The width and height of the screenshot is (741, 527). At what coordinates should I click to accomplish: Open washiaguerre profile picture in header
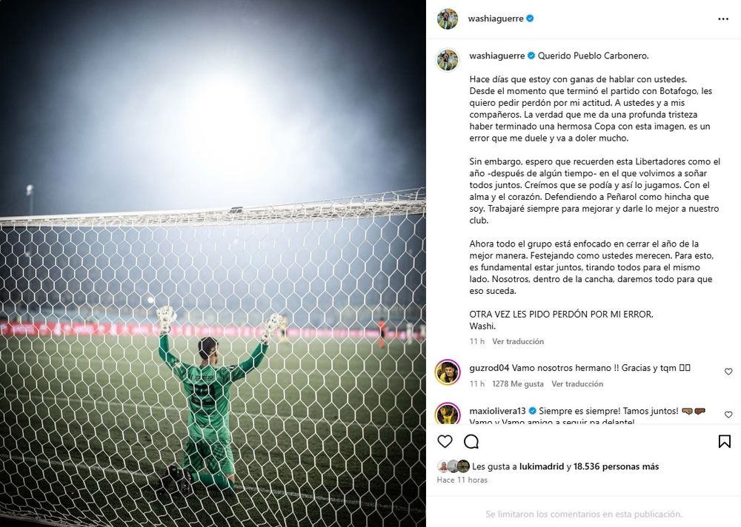[x=447, y=19]
